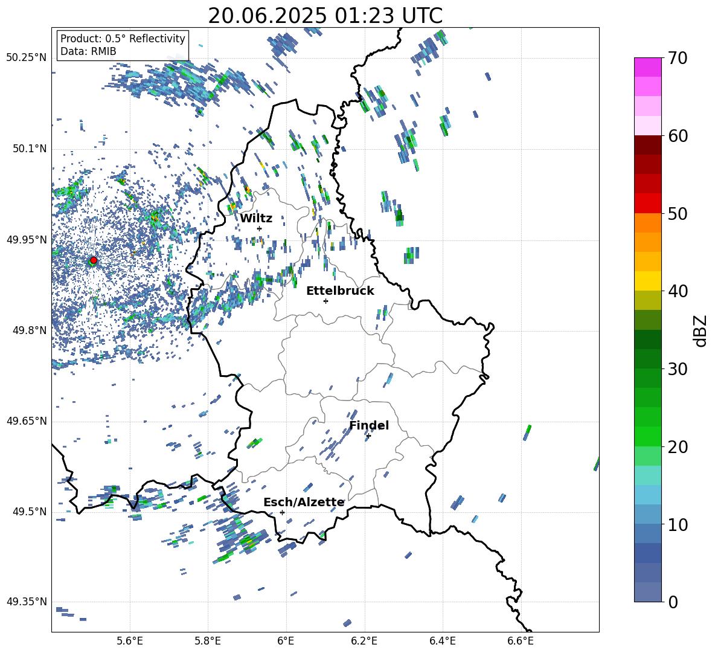Image resolution: width=715 pixels, height=653 pixels.
Task: Click the 6.2°E longitude axis label
Action: point(364,641)
